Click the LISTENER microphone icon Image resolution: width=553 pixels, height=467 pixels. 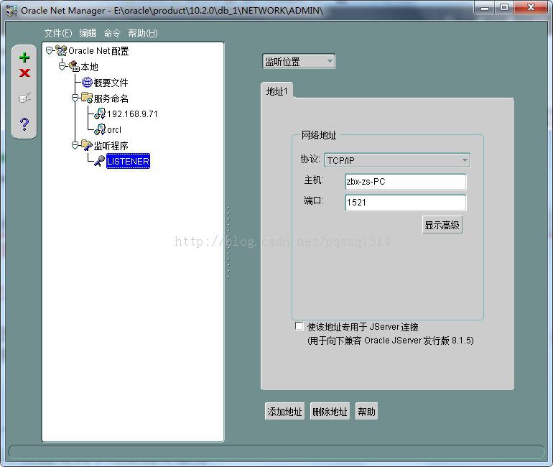tap(99, 161)
